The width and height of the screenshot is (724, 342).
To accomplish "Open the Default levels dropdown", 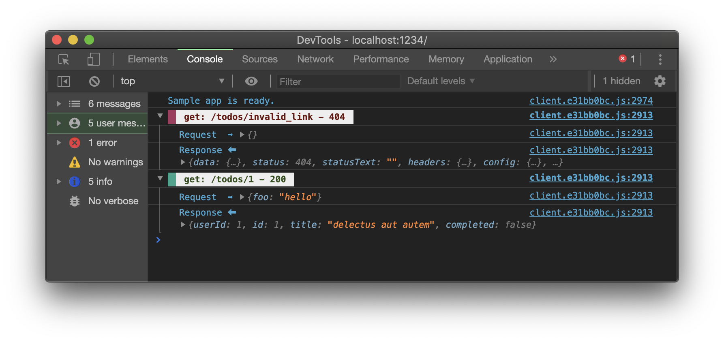I will coord(441,81).
